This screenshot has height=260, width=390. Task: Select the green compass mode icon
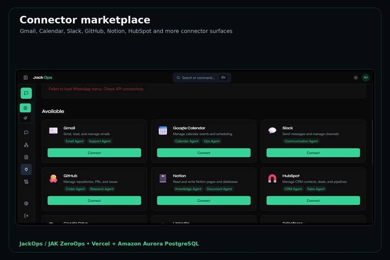[25, 108]
